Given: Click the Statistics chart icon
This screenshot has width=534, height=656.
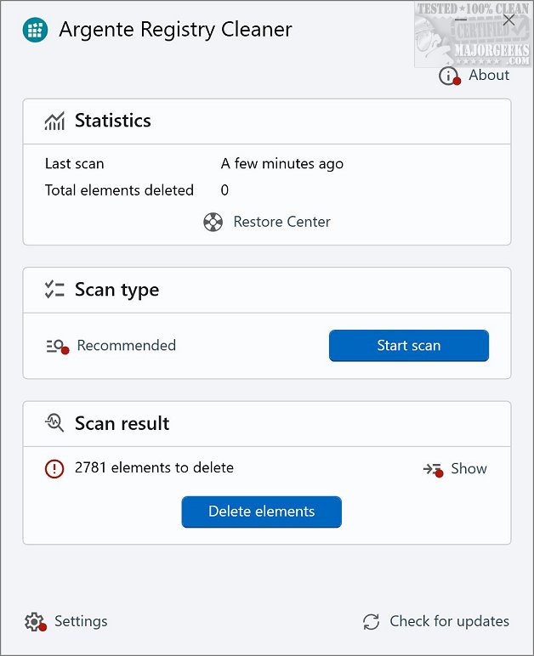Looking at the screenshot, I should (x=54, y=122).
